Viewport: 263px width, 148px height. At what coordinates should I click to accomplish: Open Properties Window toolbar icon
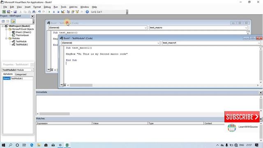pyautogui.click(x=73, y=12)
